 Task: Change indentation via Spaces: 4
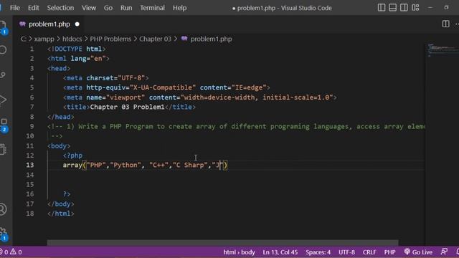(318, 252)
